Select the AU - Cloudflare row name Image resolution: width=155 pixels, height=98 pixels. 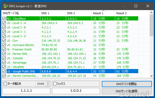[16, 19]
